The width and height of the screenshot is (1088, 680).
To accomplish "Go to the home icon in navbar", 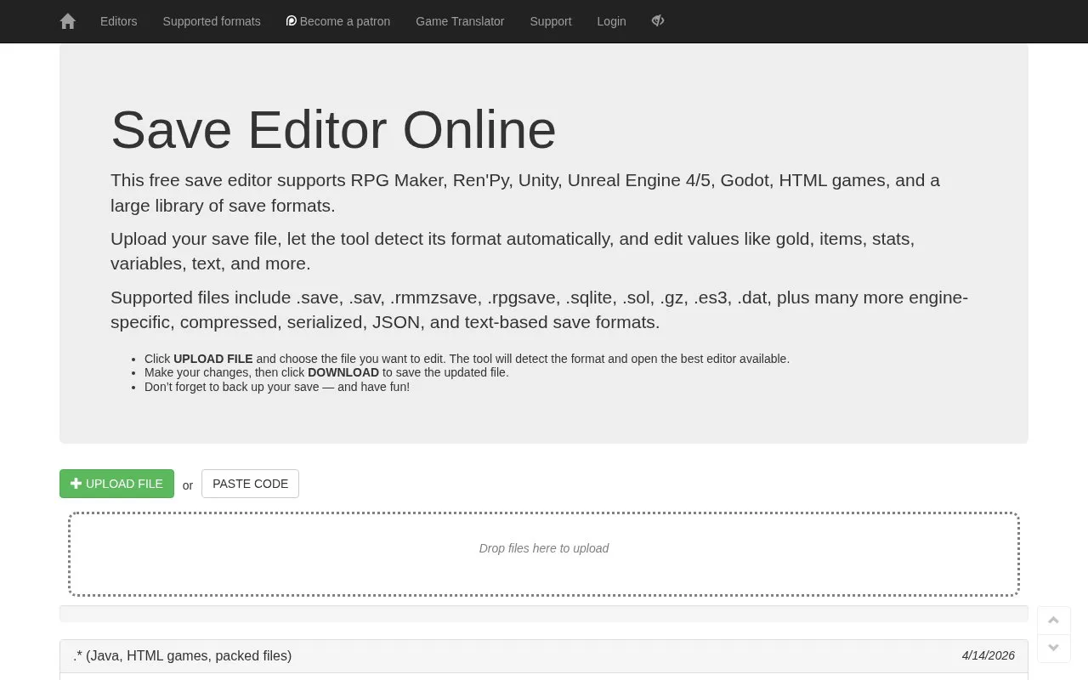I will click(x=68, y=21).
